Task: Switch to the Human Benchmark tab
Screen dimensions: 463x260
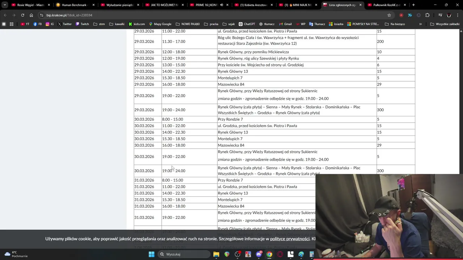Action: point(75,5)
